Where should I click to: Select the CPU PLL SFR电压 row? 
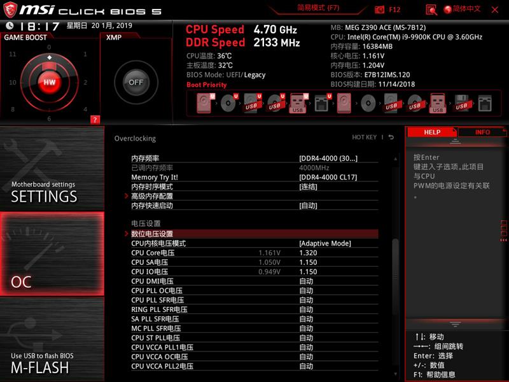[x=254, y=300]
